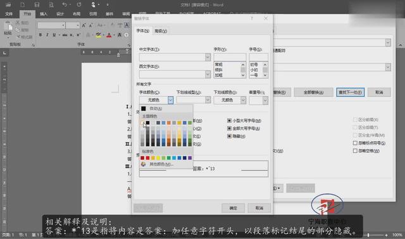Select Bold (加粗) in the font style list
405x239 pixels.
click(218, 75)
